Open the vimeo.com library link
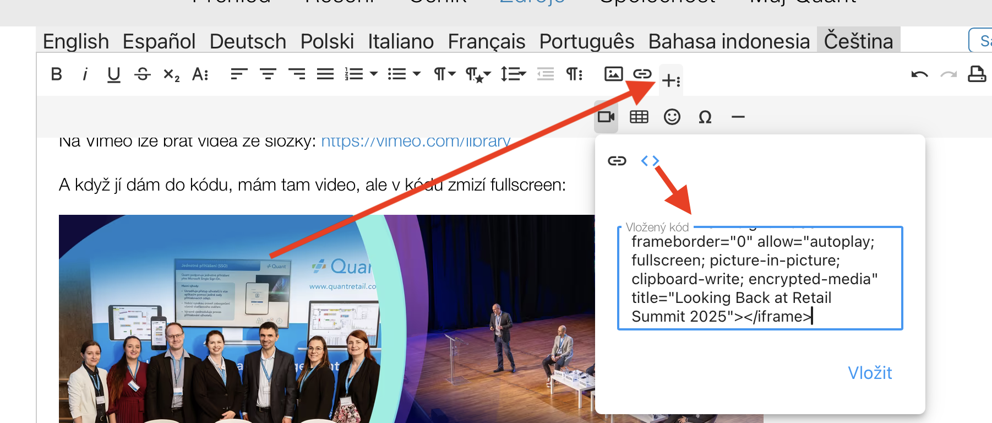Viewport: 992px width, 423px height. click(x=416, y=142)
